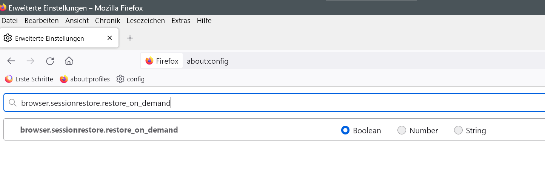
Task: Select the Number radio button
Action: pos(402,130)
